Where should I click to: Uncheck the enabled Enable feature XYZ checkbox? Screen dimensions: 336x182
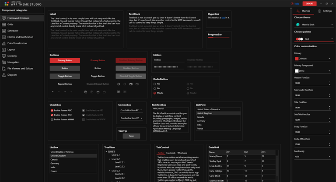[52, 115]
